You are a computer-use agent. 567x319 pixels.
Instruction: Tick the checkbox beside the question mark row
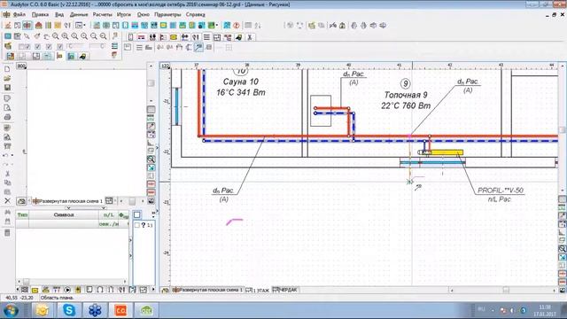coord(137,225)
